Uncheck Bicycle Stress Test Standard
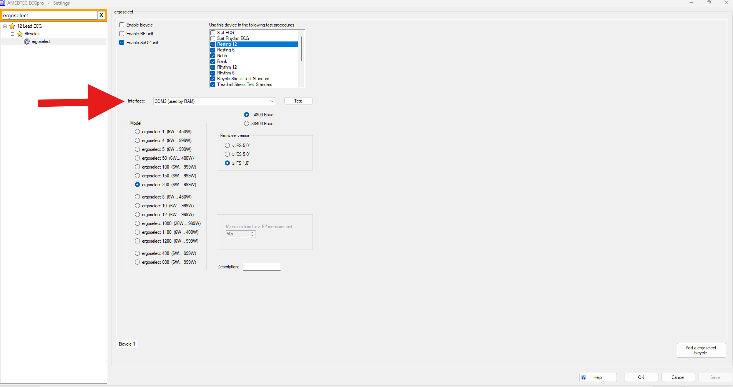The width and height of the screenshot is (733, 387). click(213, 79)
